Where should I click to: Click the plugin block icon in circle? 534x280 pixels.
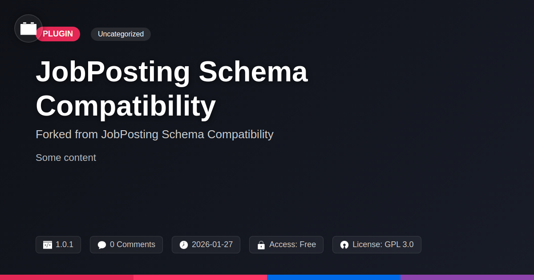click(x=28, y=28)
